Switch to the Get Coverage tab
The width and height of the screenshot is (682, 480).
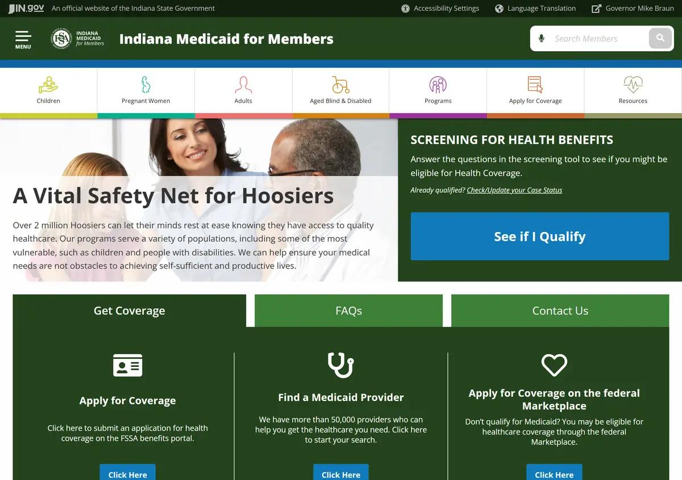click(x=130, y=311)
